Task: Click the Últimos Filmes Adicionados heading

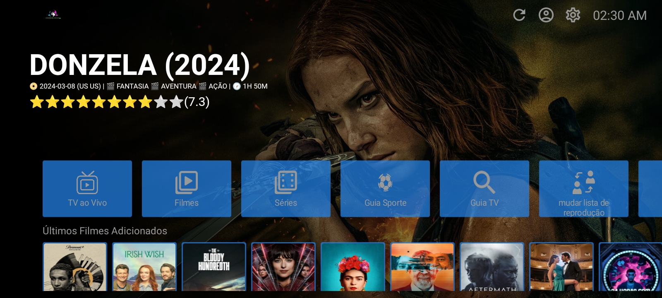Action: (105, 231)
